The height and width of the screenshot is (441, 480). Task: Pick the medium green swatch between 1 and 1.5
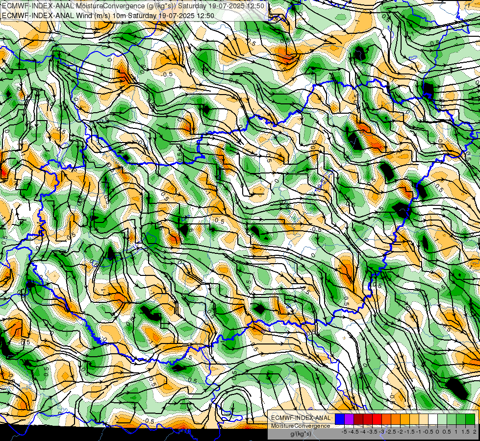461,419
